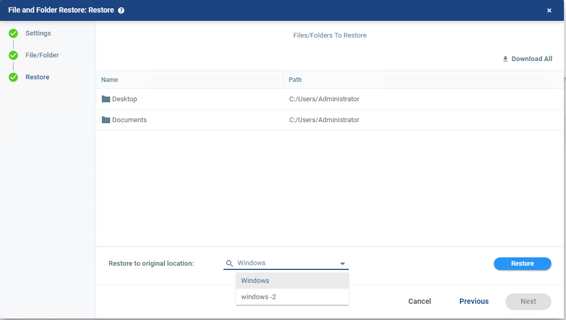This screenshot has width=566, height=320.
Task: Click the Download All link
Action: click(532, 59)
